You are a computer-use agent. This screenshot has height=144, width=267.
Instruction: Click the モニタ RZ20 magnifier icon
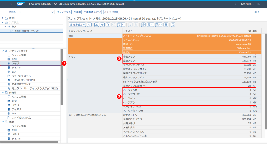point(9,88)
